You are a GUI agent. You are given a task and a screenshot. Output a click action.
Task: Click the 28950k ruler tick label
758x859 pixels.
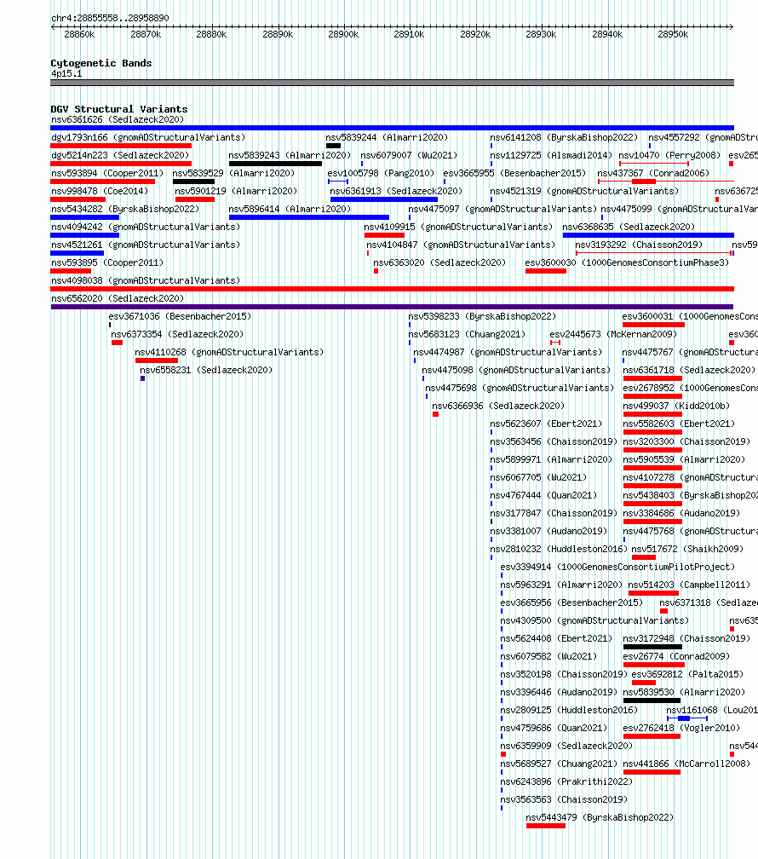point(673,34)
